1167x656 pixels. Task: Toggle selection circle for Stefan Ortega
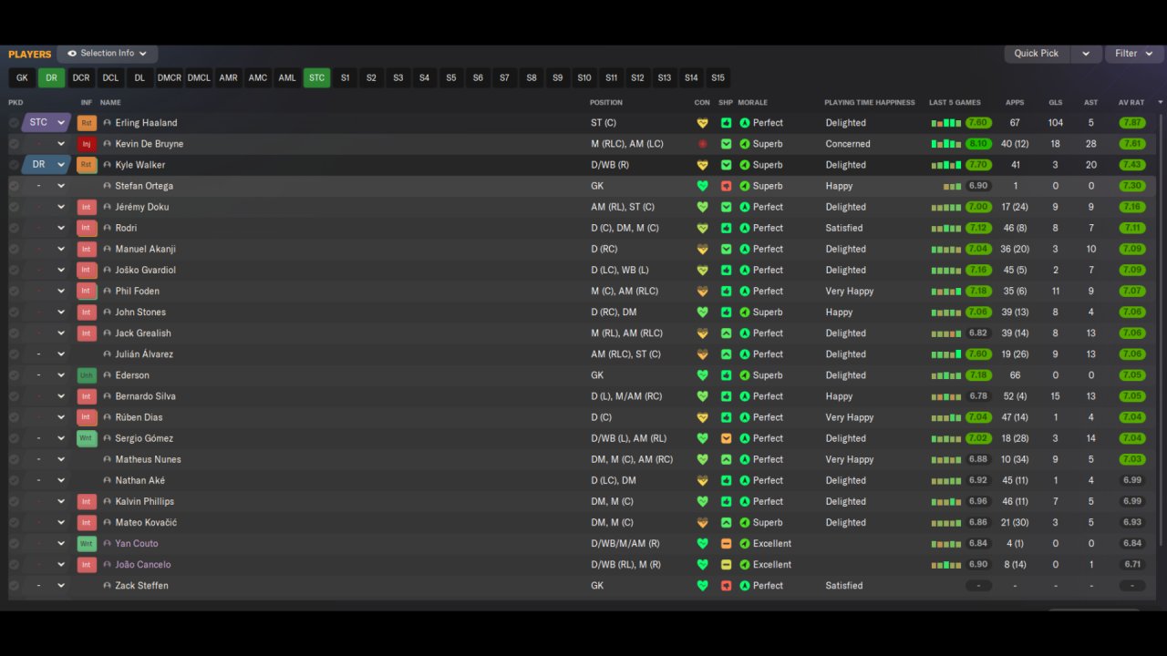tap(14, 186)
